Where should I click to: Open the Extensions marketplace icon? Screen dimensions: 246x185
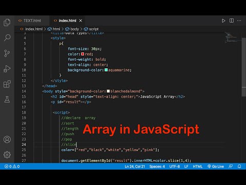click(7, 84)
